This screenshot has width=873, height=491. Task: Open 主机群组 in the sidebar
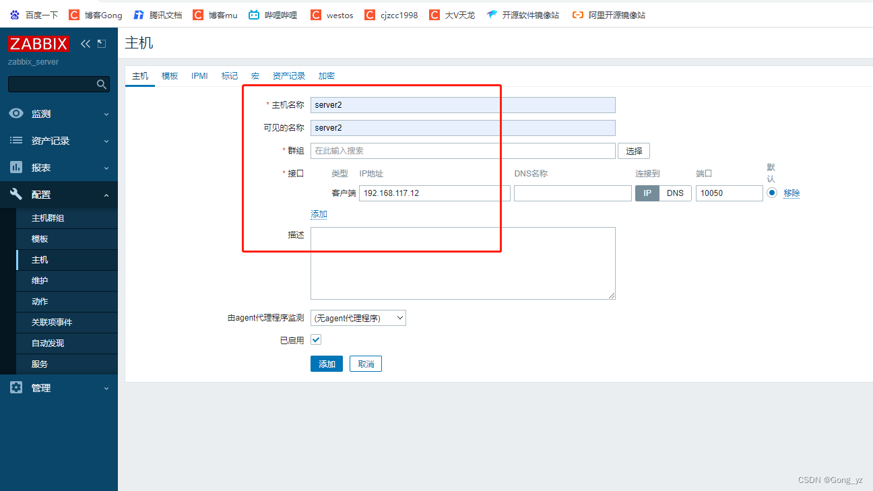click(x=67, y=218)
